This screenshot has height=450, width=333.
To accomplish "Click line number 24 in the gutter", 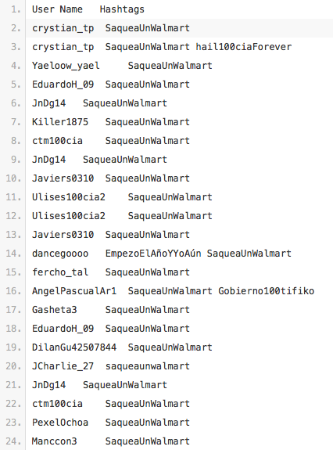I will click(x=13, y=441).
